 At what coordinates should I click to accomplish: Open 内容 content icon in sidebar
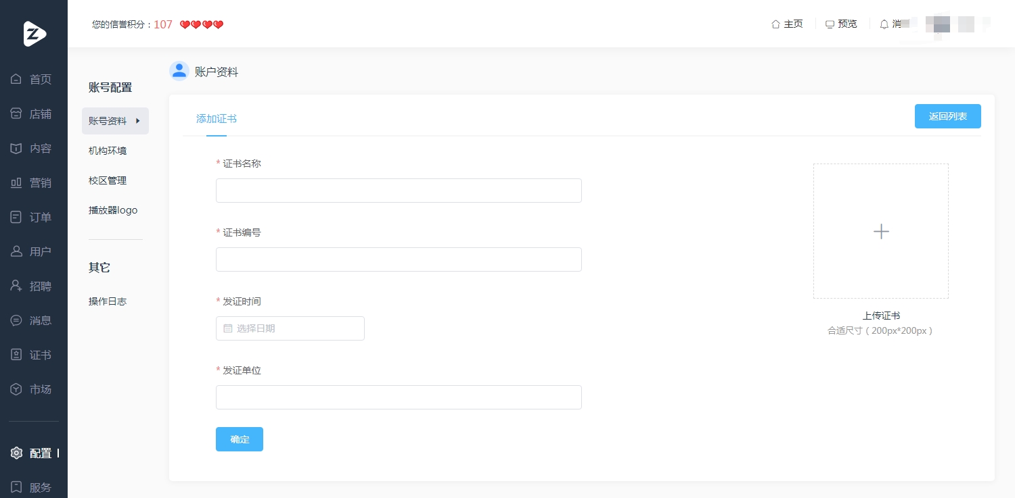point(16,148)
